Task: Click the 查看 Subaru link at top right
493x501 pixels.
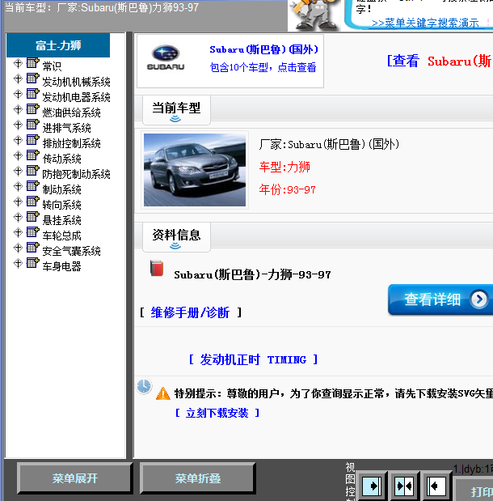Action: coord(439,61)
